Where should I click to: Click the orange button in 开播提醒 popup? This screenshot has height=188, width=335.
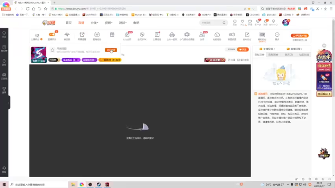click(111, 50)
